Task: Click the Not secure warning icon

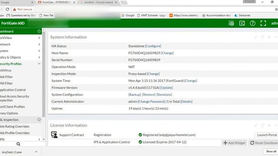Action: click(14, 9)
